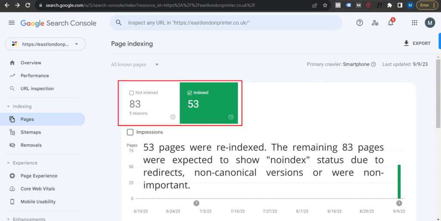
Task: Open Google account M avatar
Action: pyautogui.click(x=429, y=23)
